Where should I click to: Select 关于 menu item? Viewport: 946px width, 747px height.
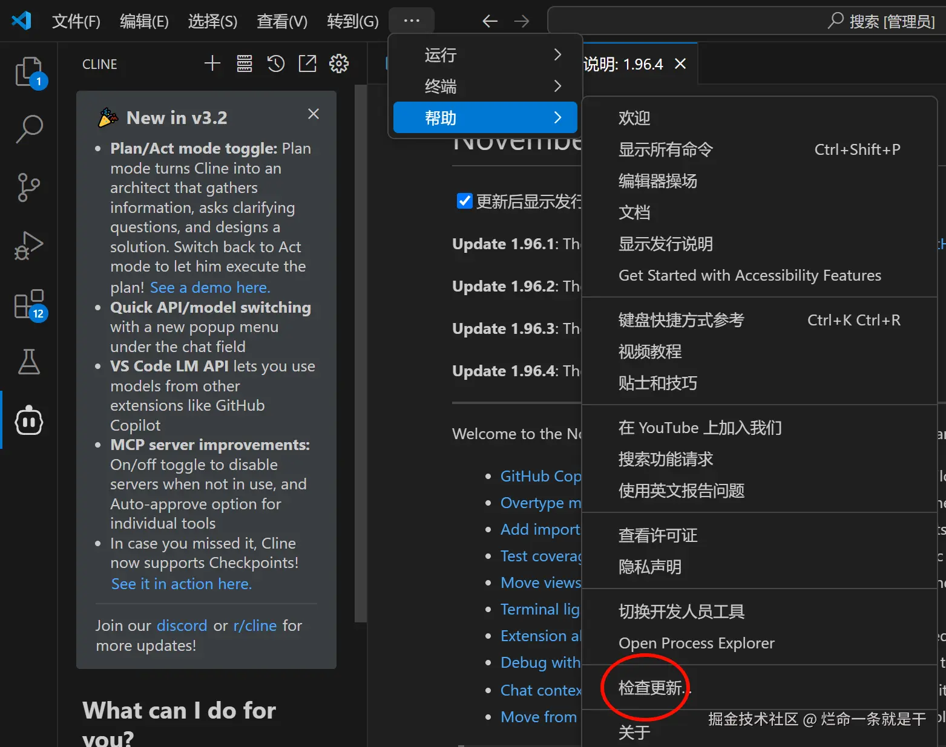[760, 732]
